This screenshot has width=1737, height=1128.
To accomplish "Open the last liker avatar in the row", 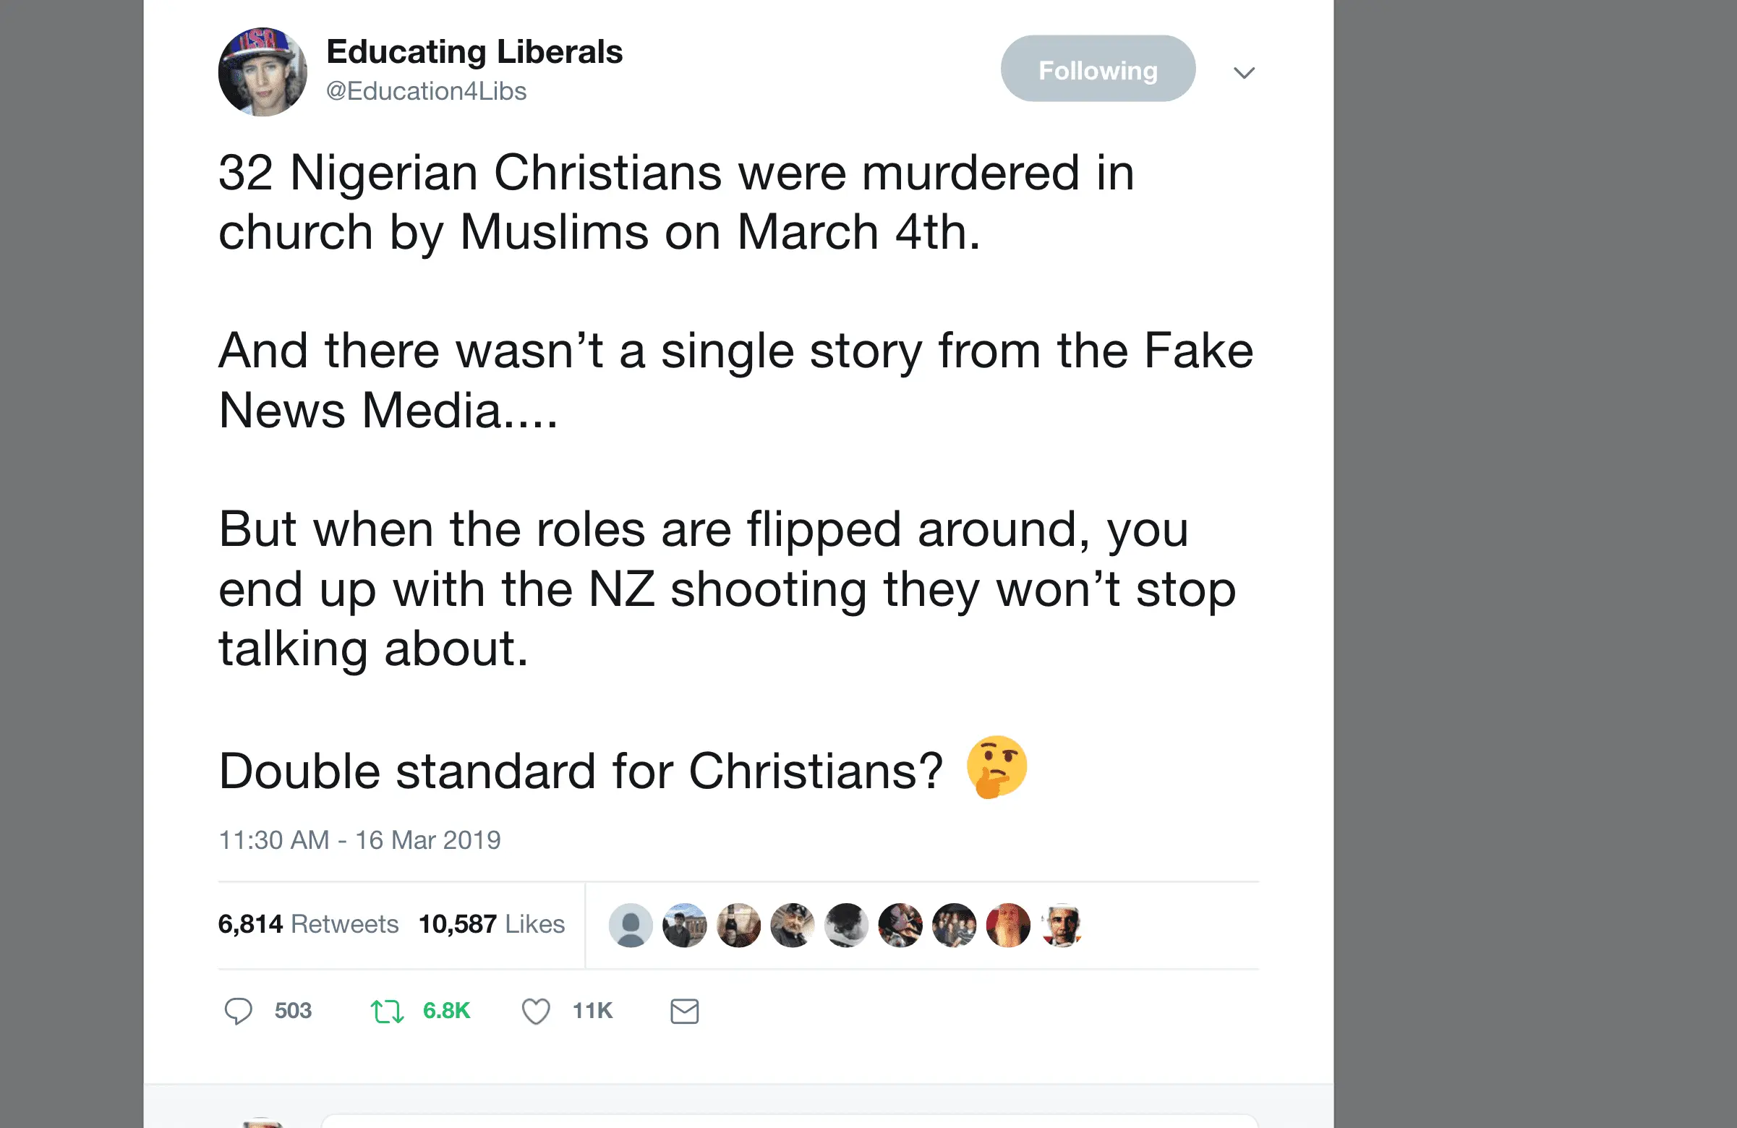I will (1062, 925).
